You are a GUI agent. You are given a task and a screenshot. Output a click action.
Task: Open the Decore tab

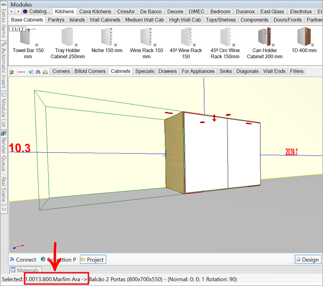click(175, 11)
